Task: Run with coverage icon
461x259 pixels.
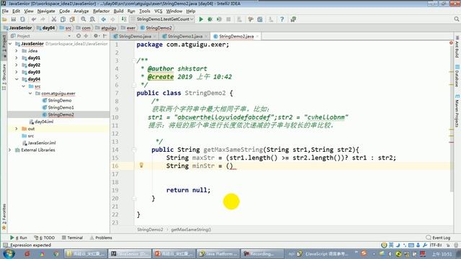Action: (219, 19)
